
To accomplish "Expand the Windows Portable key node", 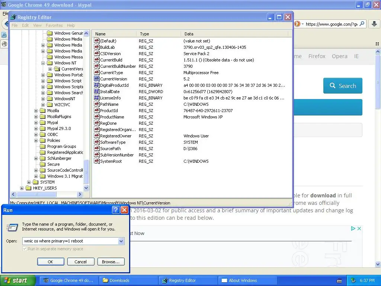I will pyautogui.click(x=43, y=75).
